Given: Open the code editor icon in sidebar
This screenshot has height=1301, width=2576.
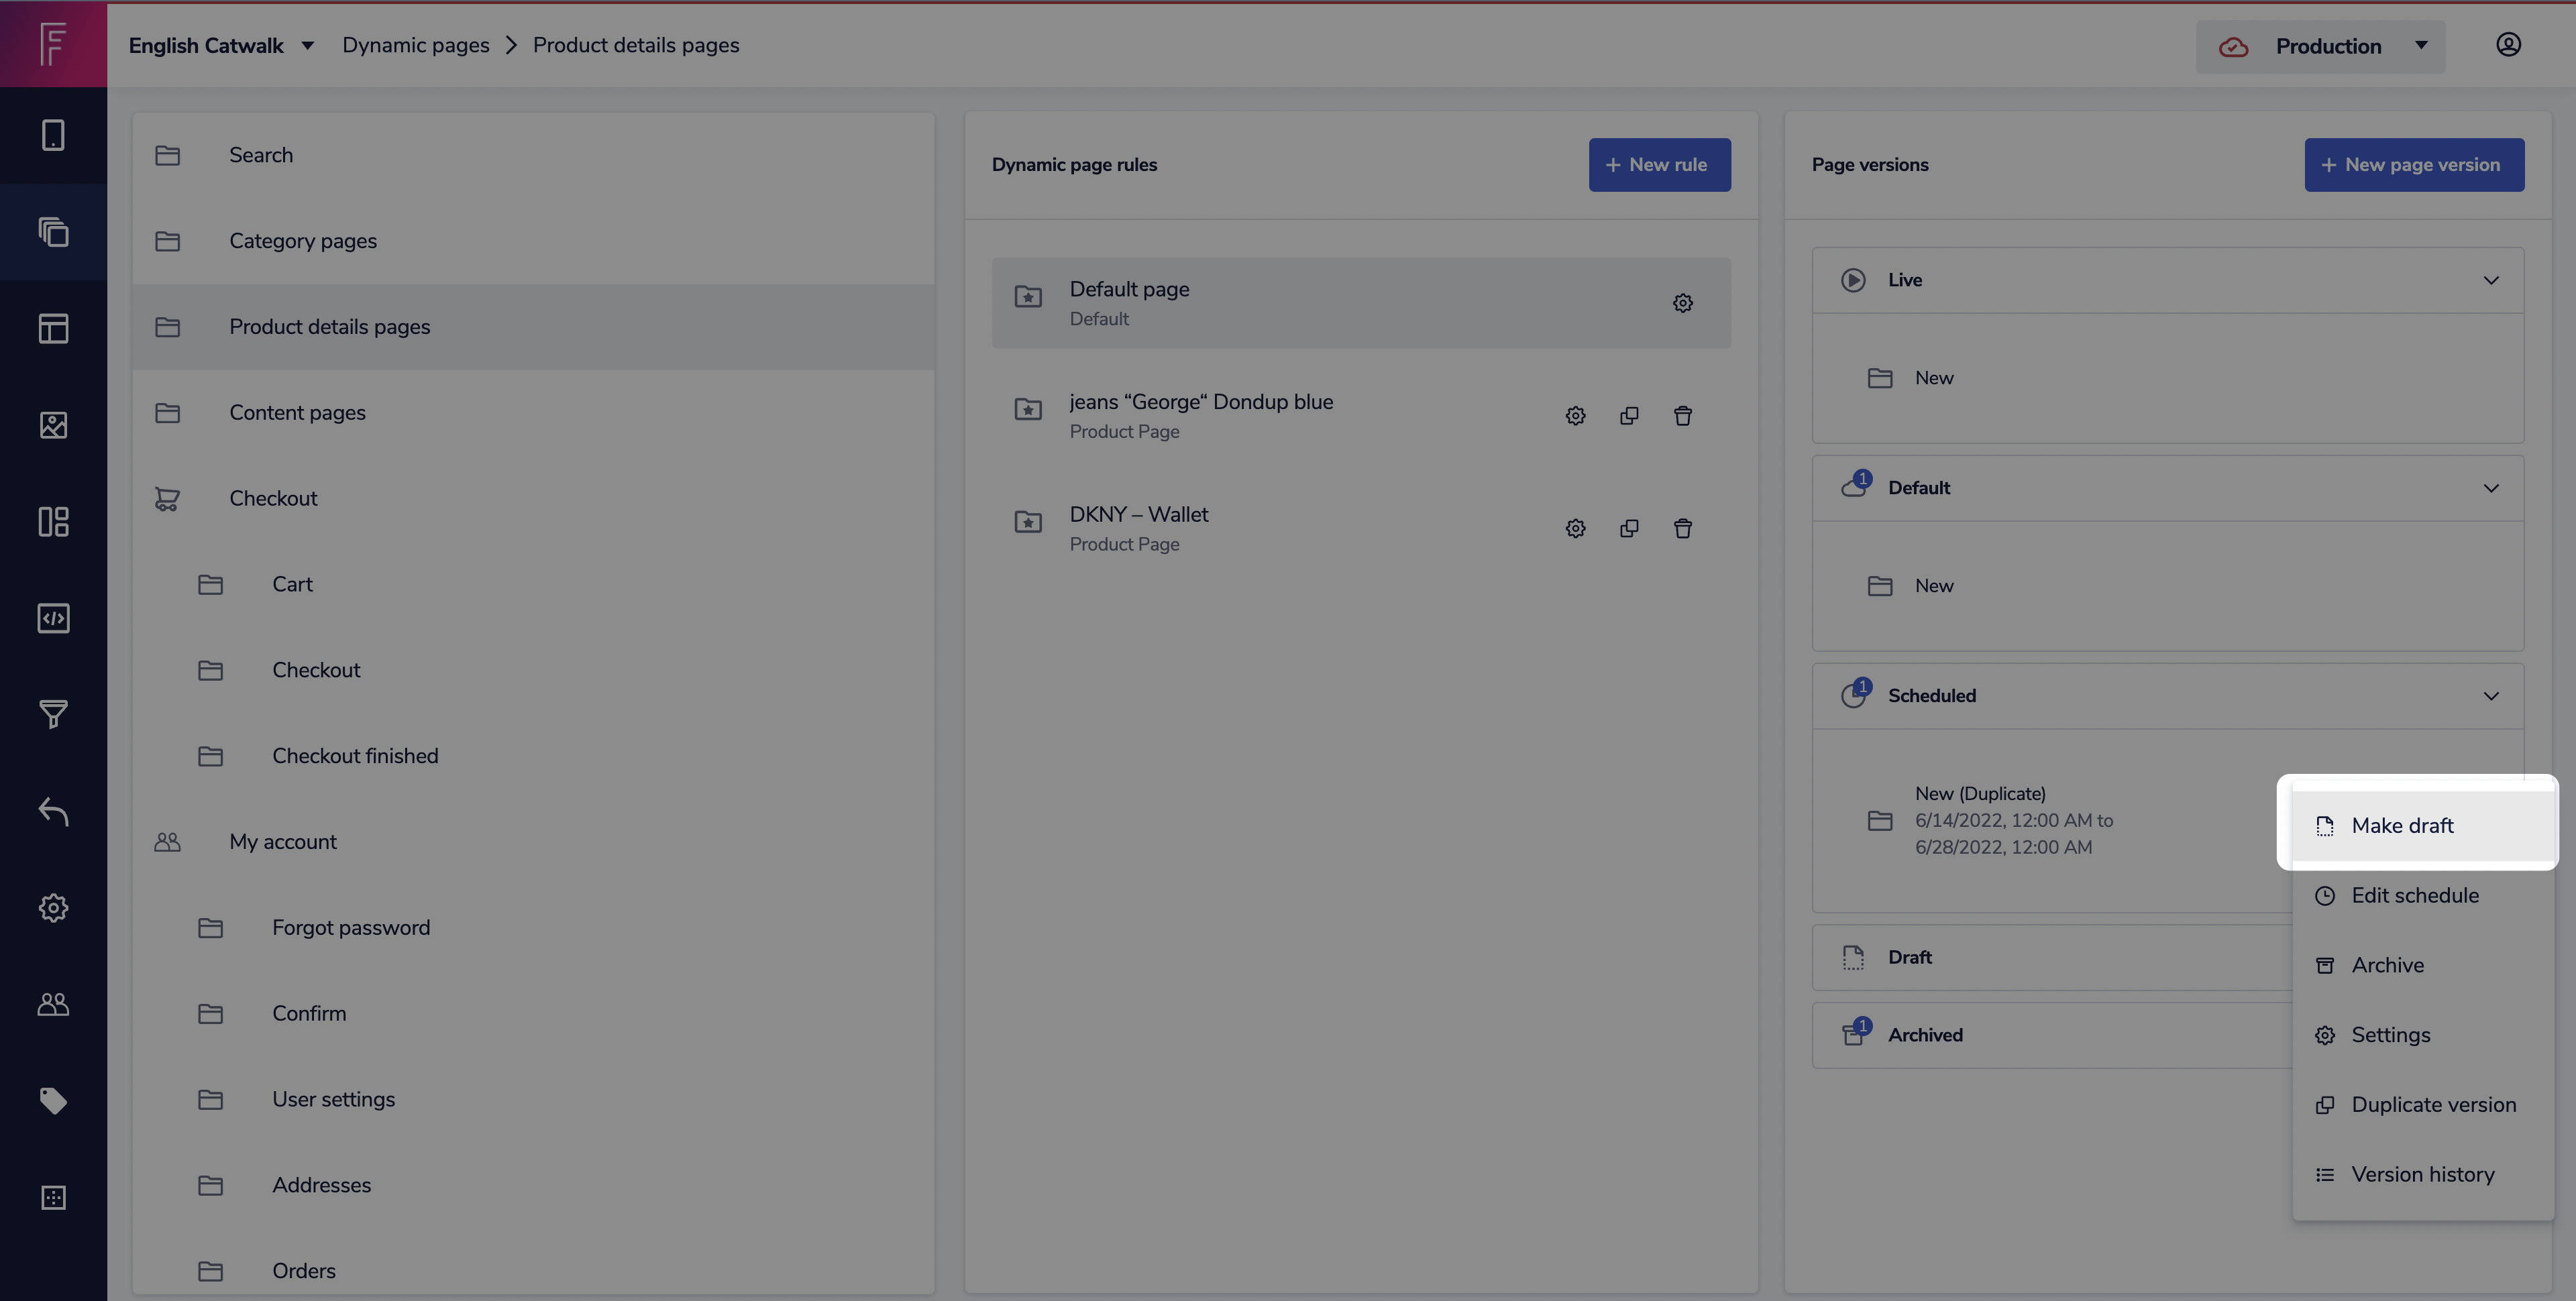Looking at the screenshot, I should (53, 618).
